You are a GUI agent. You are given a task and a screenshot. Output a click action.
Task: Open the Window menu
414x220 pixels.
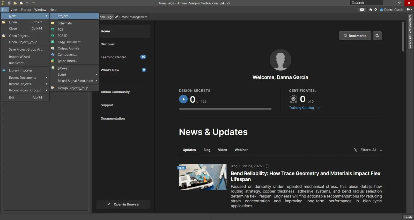click(x=40, y=10)
